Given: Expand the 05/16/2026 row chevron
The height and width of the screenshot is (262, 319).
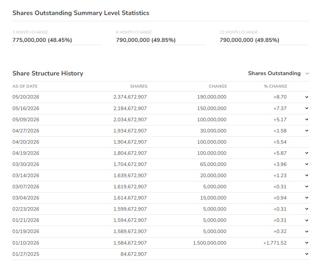Looking at the screenshot, I should [307, 108].
